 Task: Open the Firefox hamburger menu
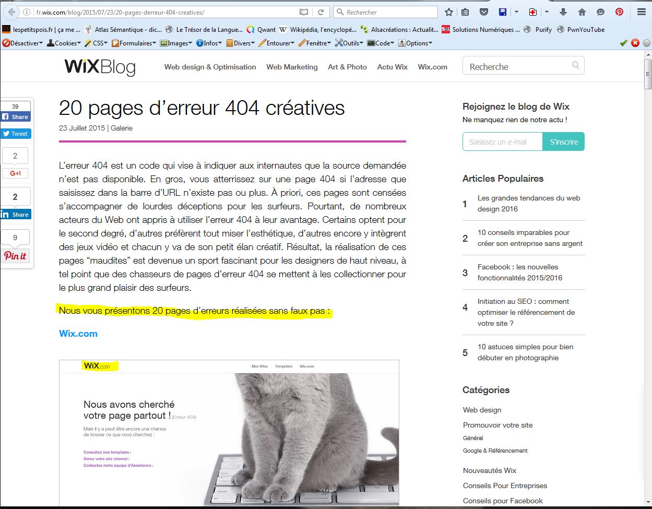coord(642,12)
